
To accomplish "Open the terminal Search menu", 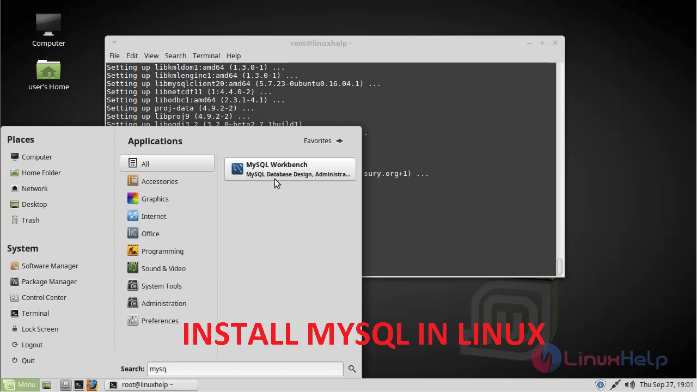I will coord(175,56).
